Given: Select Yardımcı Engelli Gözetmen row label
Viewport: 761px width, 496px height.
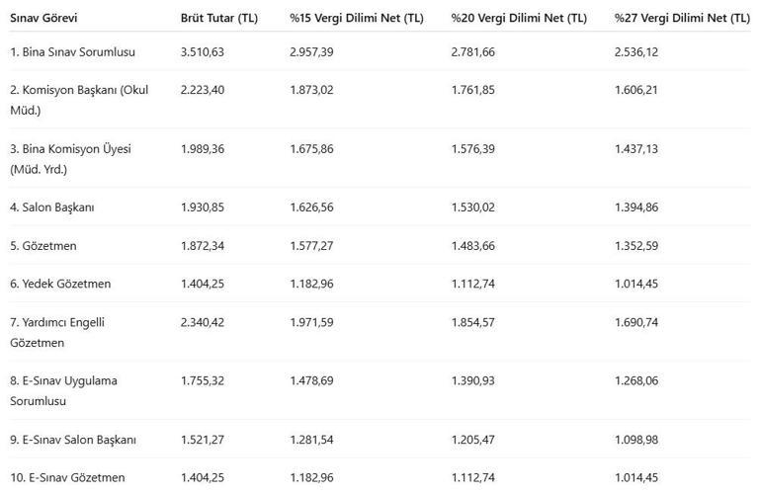Looking at the screenshot, I should point(57,332).
